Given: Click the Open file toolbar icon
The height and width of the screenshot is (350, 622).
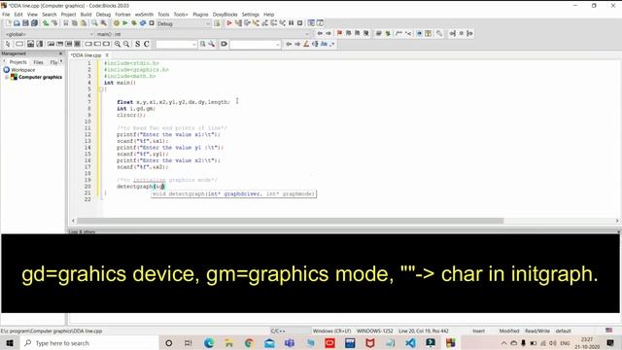Looking at the screenshot, I should (x=17, y=23).
